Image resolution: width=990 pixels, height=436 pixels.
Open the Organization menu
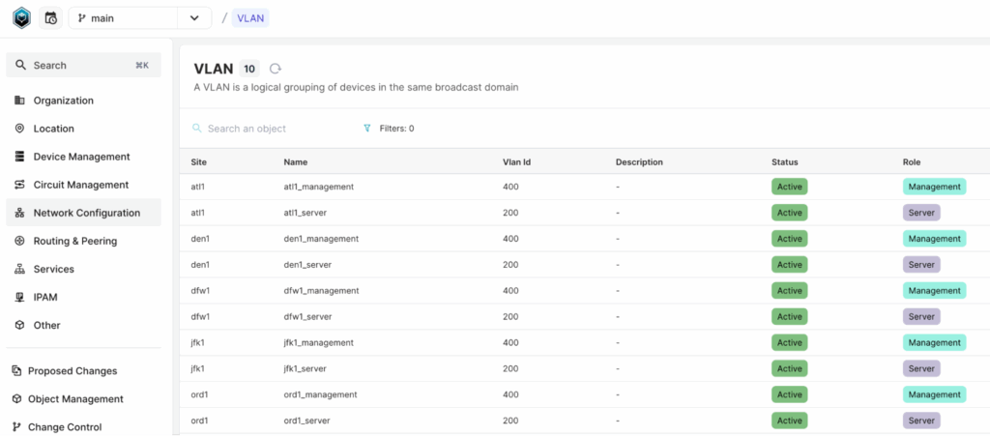(83, 101)
